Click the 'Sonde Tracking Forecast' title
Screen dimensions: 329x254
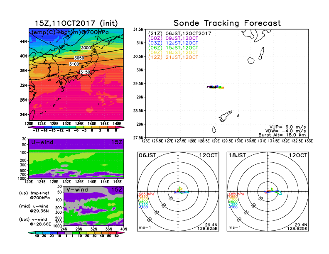coord(227,23)
